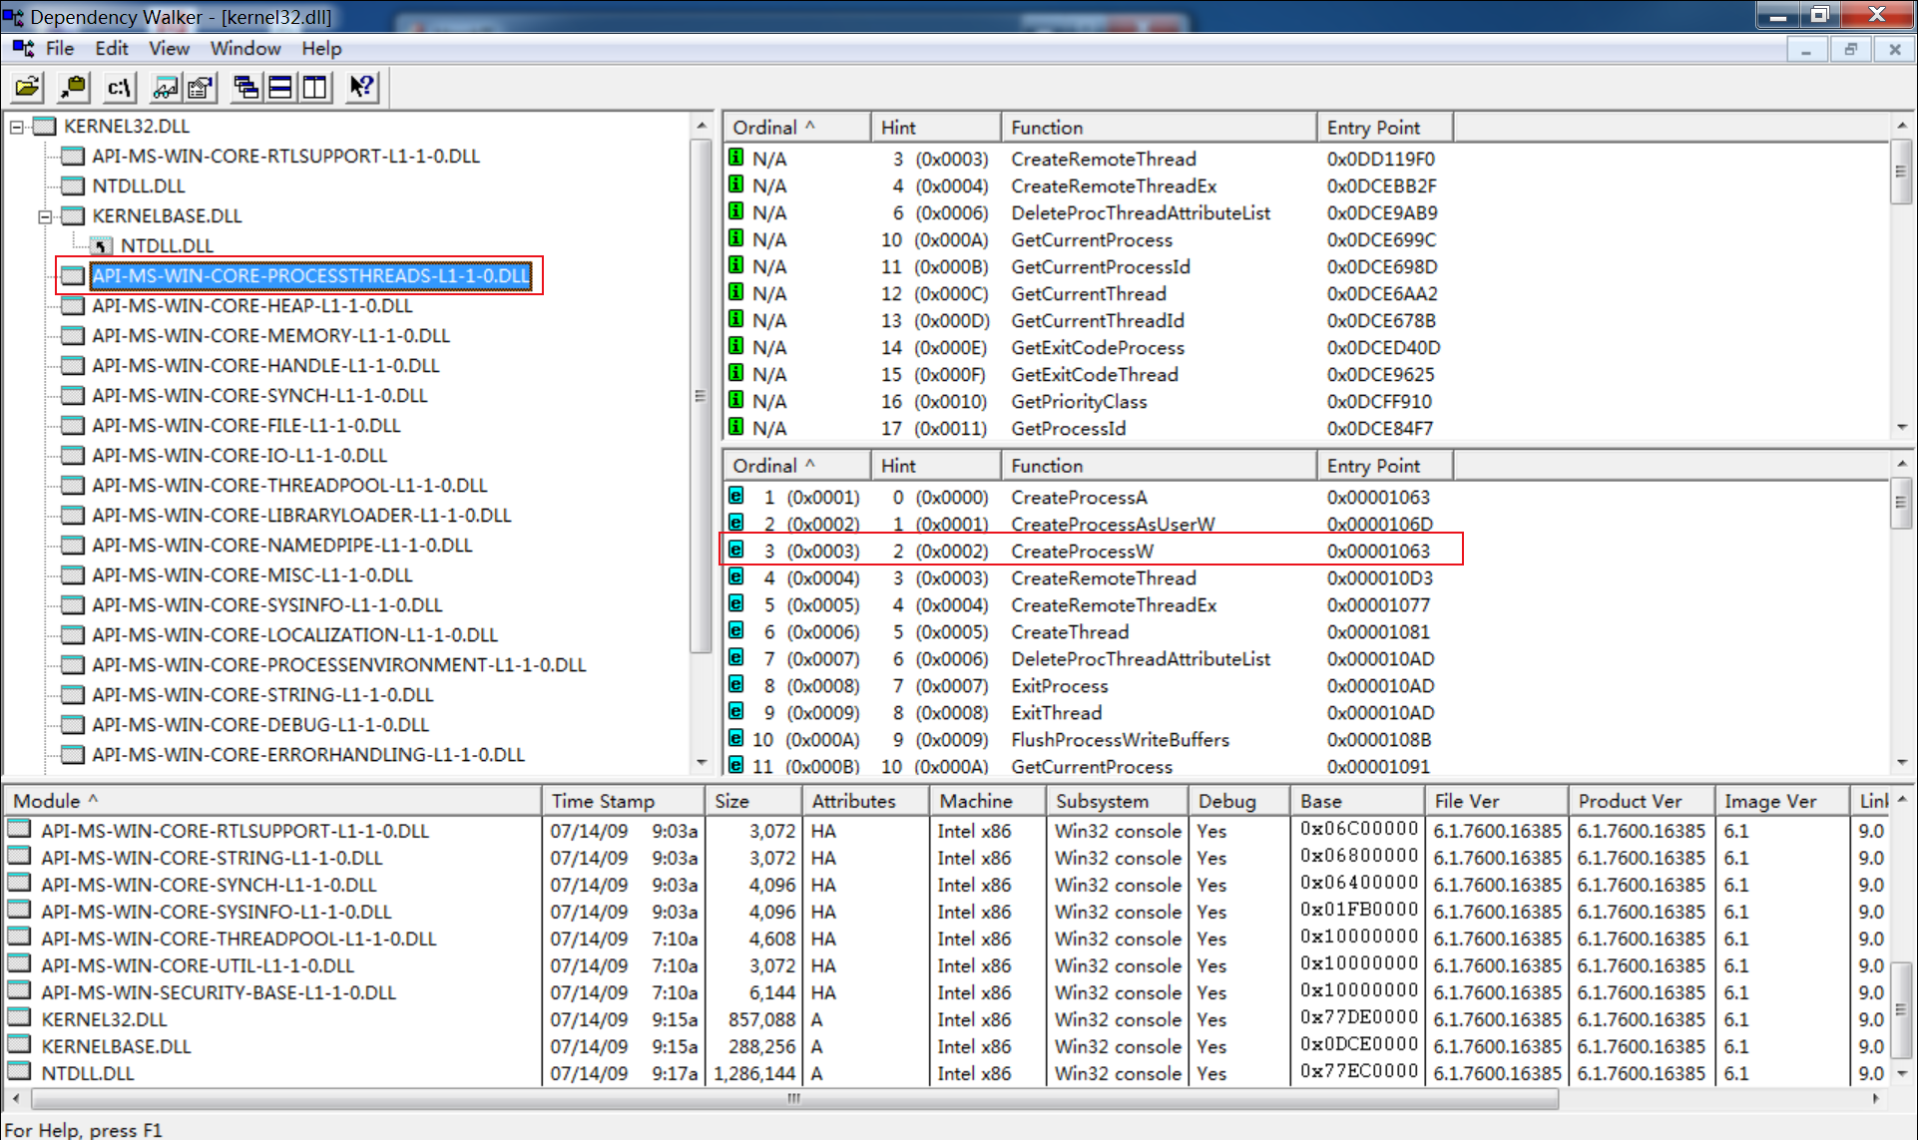
Task: Select the CreateProcessW export row
Action: [1083, 551]
